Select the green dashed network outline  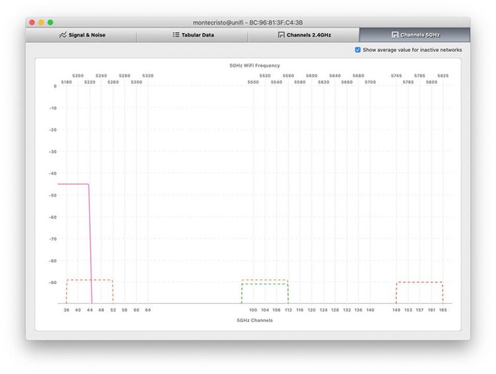click(265, 284)
